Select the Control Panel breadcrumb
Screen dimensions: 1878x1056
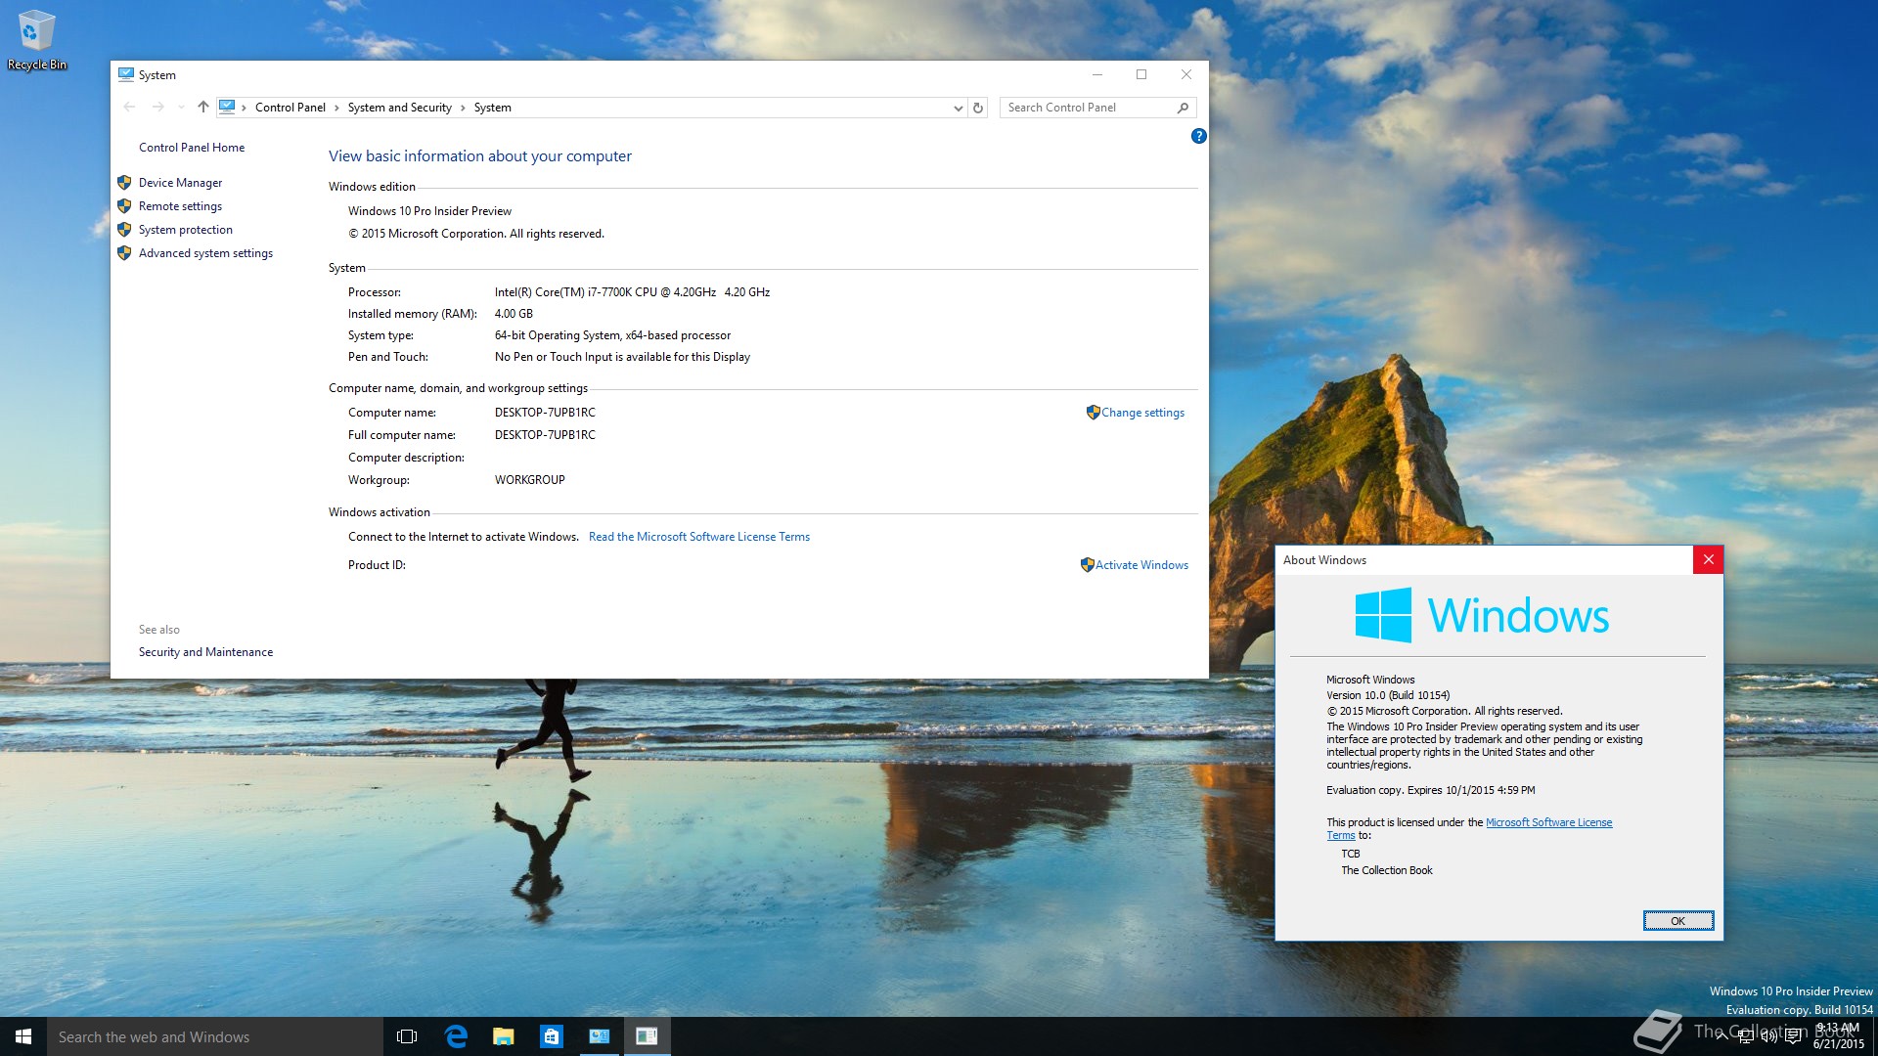290,108
